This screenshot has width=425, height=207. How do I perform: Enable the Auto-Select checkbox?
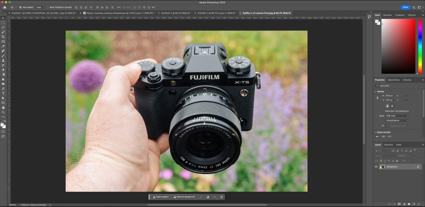click(x=21, y=7)
